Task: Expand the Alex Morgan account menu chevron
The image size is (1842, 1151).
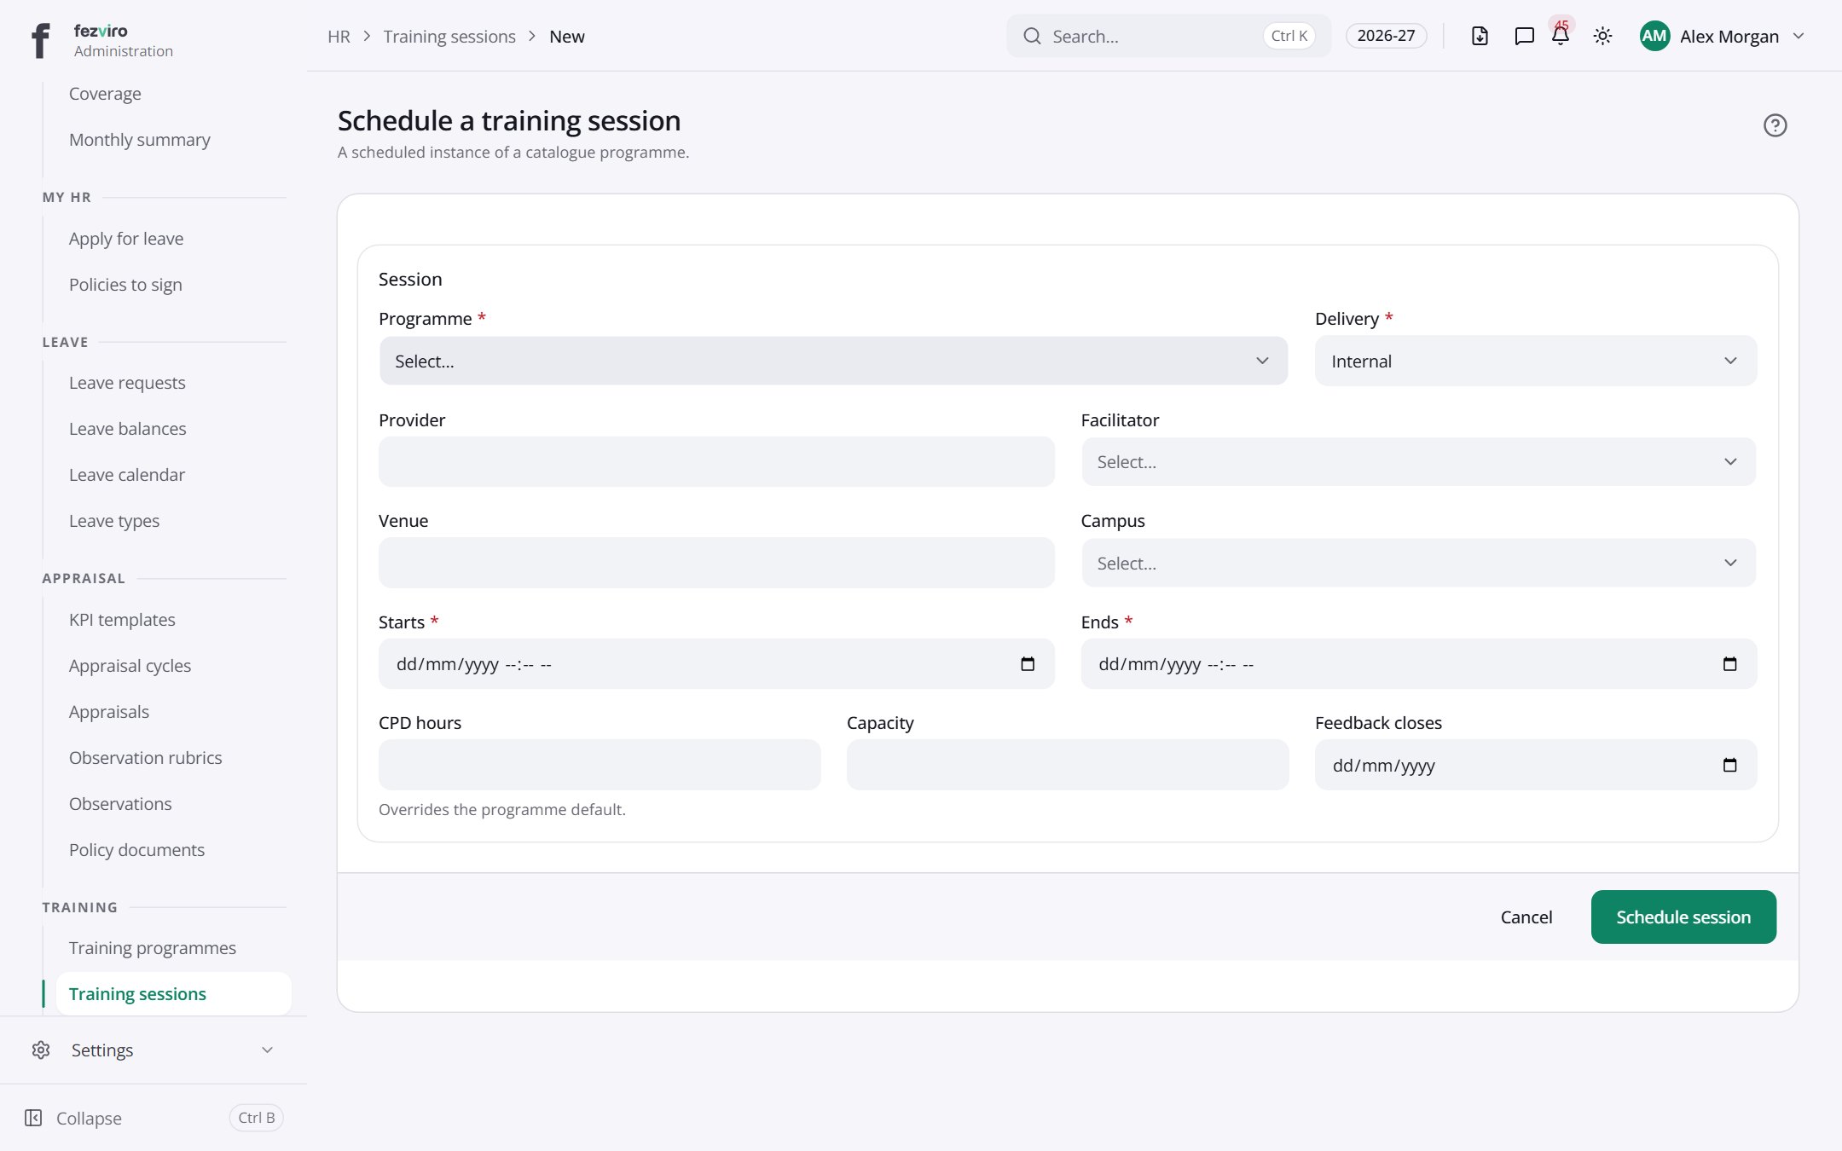Action: point(1799,36)
